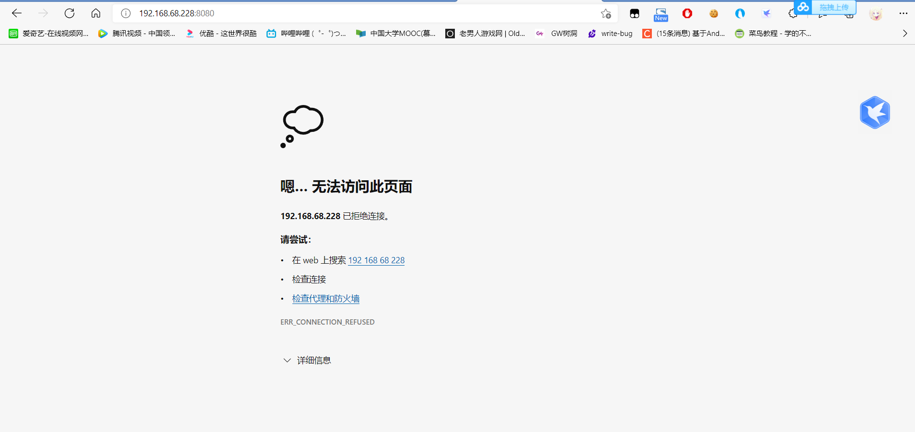This screenshot has width=915, height=432.
Task: Reload the current page
Action: [69, 13]
